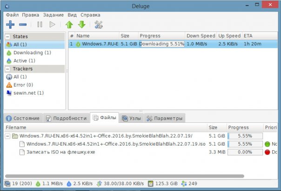Select the Windows.7.RU-E torrent row
Screen dimensions: 281x191
pyautogui.click(x=173, y=44)
